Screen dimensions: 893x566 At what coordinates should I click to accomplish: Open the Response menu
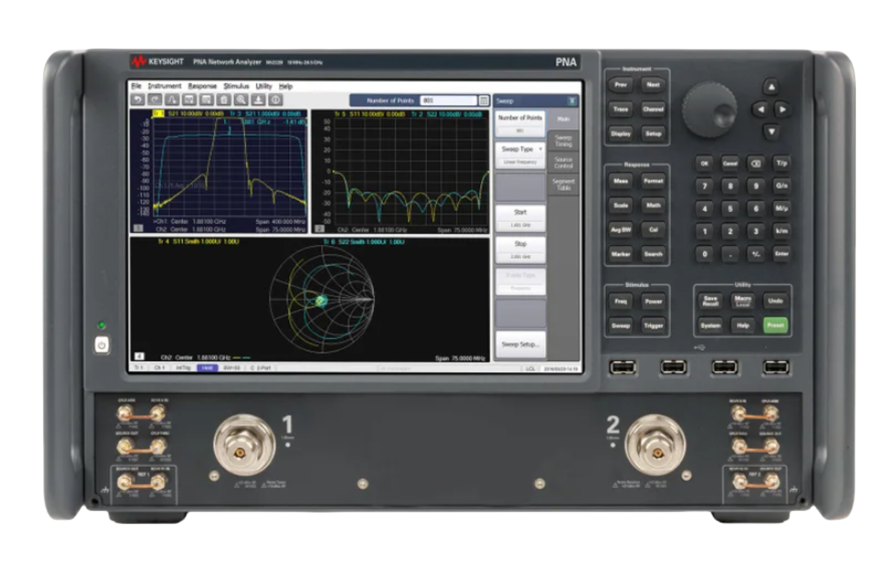click(202, 87)
